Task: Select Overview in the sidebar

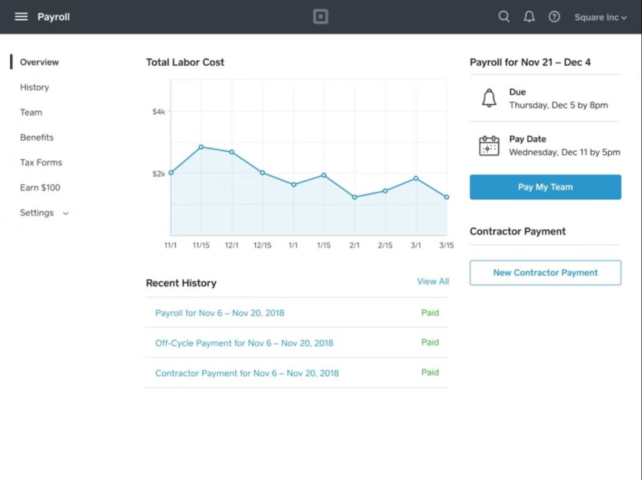Action: [x=39, y=62]
